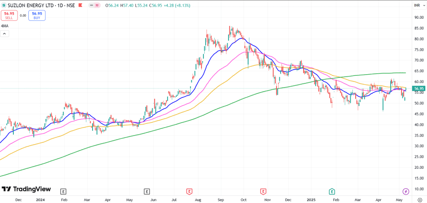The height and width of the screenshot is (203, 427).
Task: Click the green earnings marker after 2025
Action: pos(332,192)
